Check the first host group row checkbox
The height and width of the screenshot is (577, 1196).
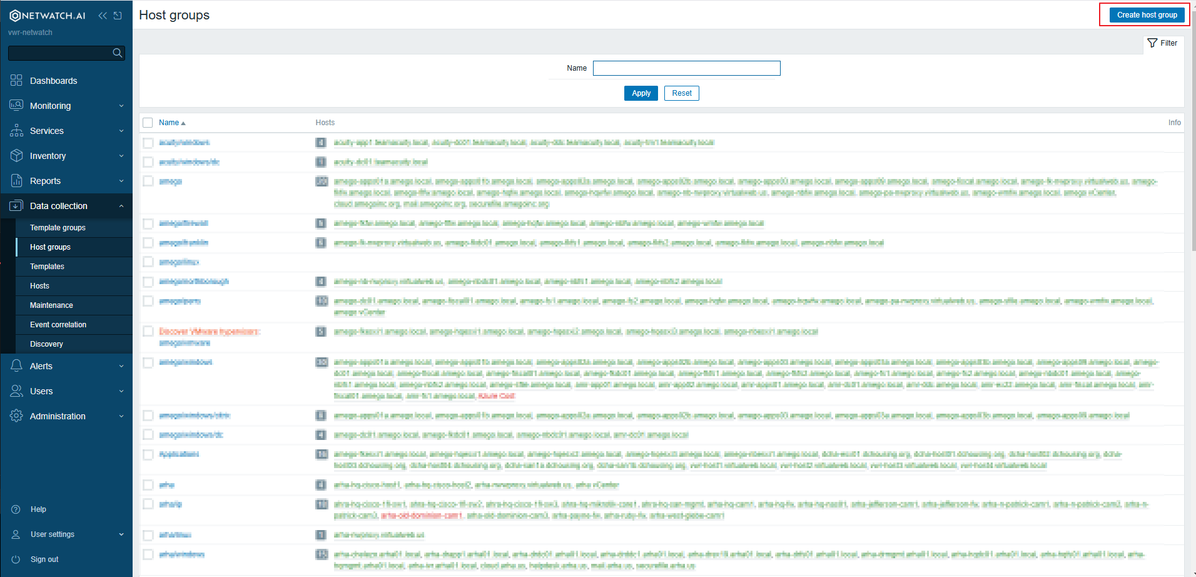click(148, 143)
